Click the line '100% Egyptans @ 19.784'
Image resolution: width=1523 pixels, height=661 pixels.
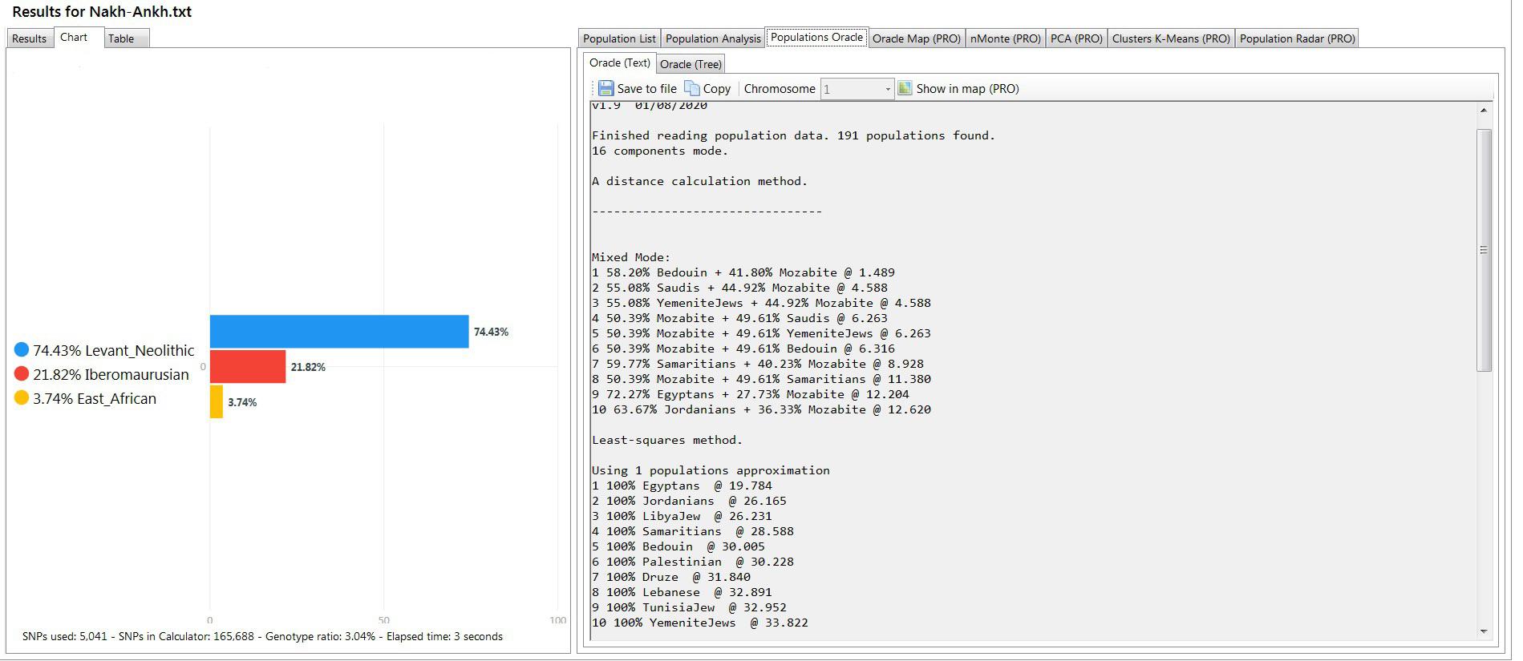coord(682,486)
